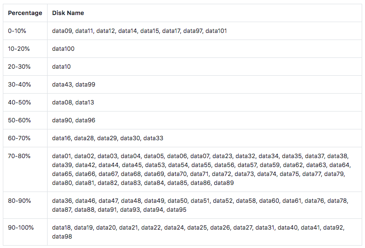Select the 30-40% row label
The height and width of the screenshot is (248, 365).
point(19,84)
